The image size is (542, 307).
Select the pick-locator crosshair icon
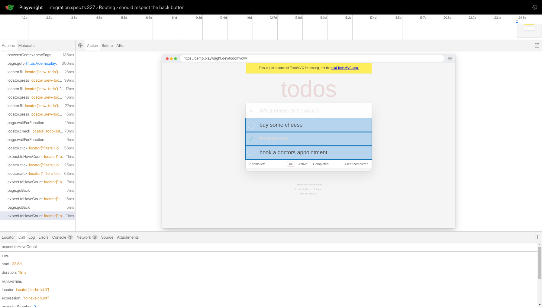pos(80,45)
